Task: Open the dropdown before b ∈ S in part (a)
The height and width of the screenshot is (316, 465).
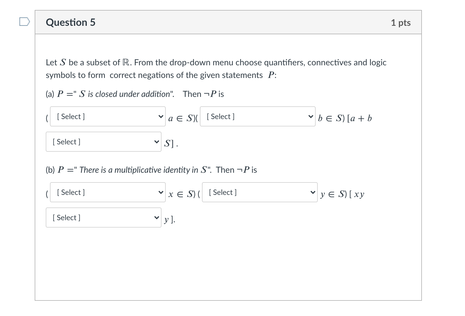Action: coord(257,117)
